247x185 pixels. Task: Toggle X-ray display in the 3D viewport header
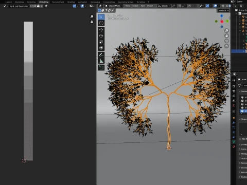(x=223, y=6)
